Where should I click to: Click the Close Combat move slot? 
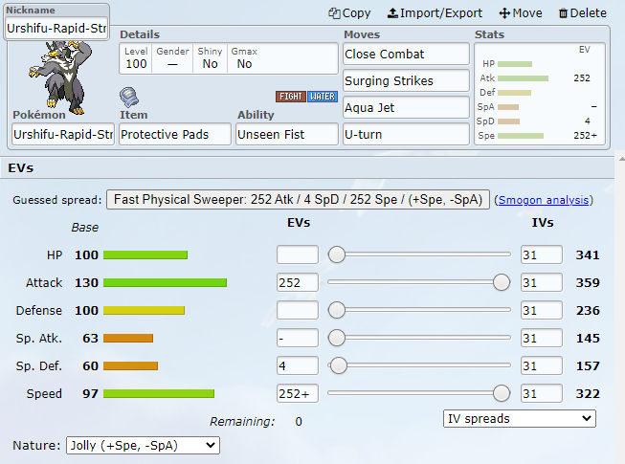click(406, 54)
